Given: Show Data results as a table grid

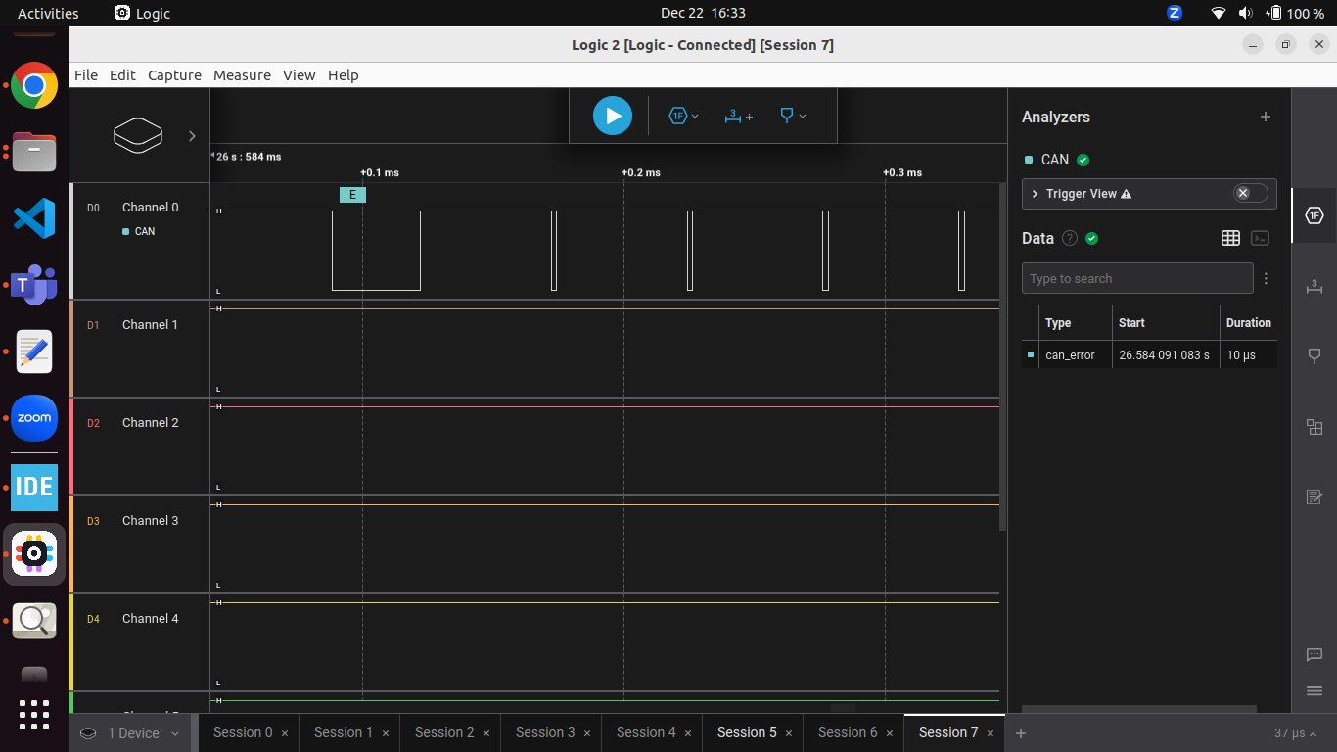Looking at the screenshot, I should pos(1230,238).
